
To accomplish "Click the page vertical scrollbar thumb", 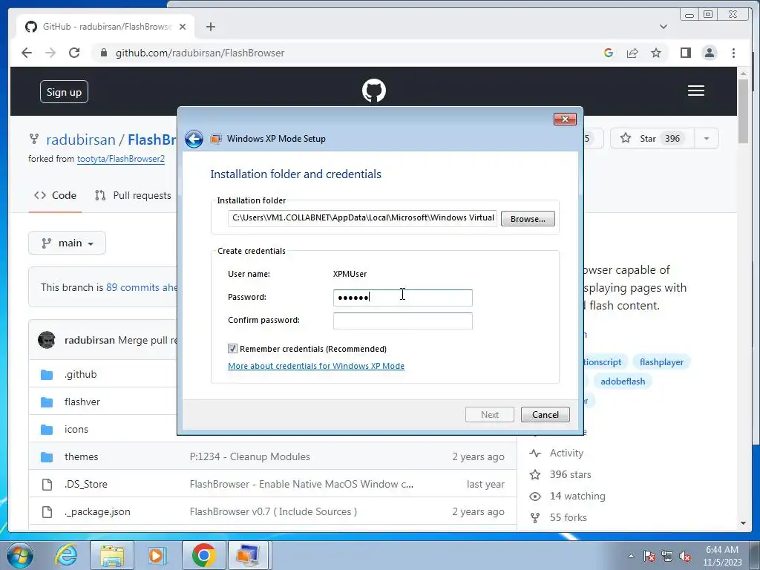I will 743,111.
